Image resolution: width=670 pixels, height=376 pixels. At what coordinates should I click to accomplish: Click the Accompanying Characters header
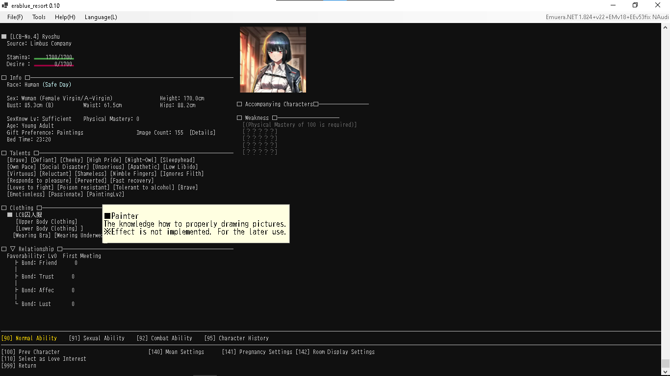click(279, 104)
